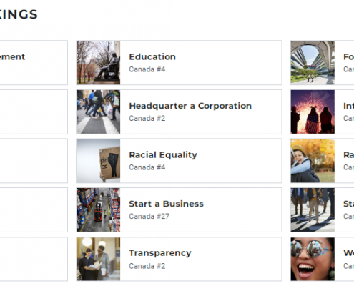354x286 pixels.
Task: Click the Canada #27 ranking text
Action: (x=149, y=217)
